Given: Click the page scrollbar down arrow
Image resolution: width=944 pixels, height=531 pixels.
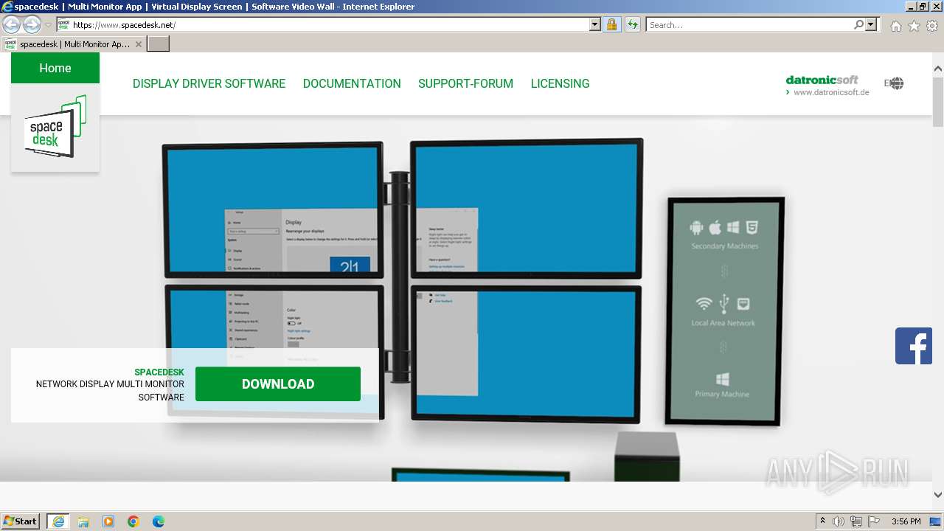Looking at the screenshot, I should [x=938, y=495].
